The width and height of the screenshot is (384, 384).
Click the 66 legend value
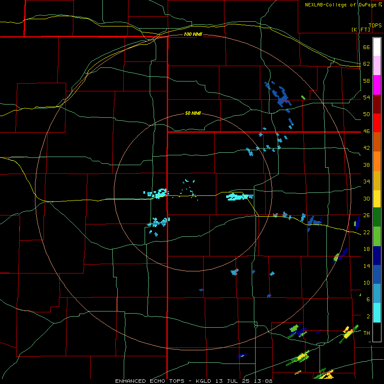(367, 47)
